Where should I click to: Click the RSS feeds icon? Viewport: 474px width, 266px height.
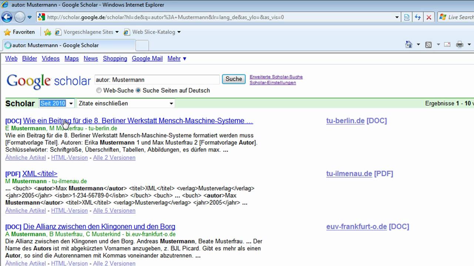pos(428,45)
